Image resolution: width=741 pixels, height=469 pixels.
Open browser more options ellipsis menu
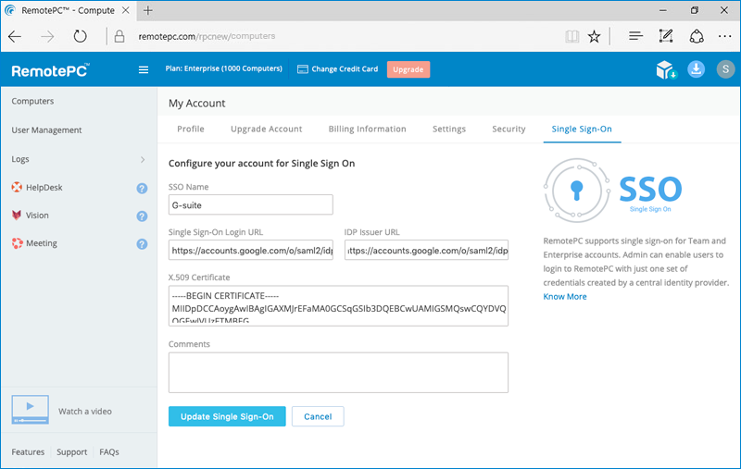(724, 36)
